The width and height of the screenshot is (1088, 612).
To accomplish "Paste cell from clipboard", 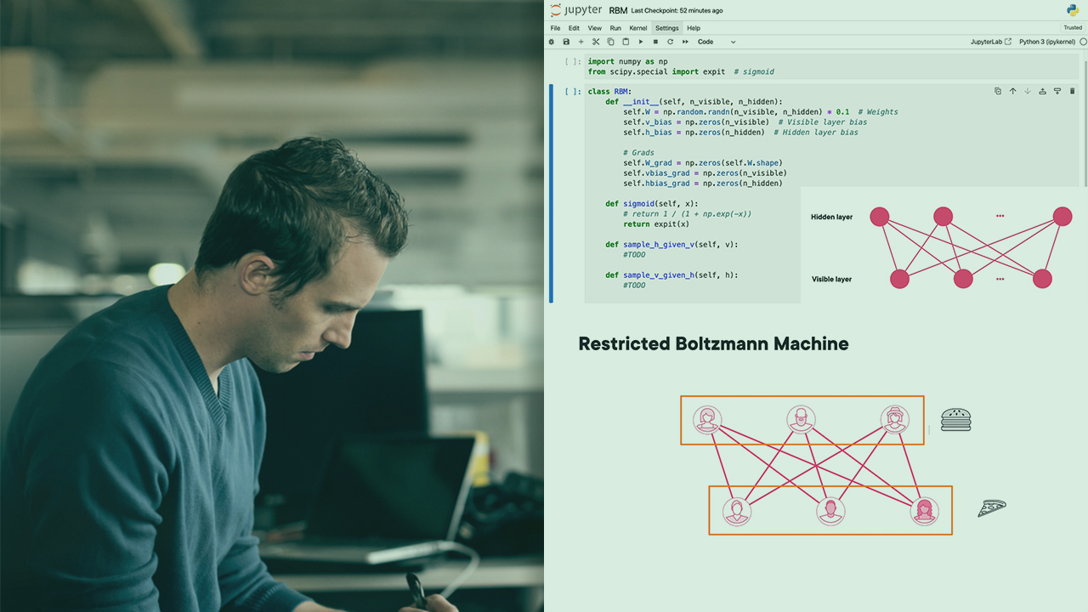I will tap(626, 41).
